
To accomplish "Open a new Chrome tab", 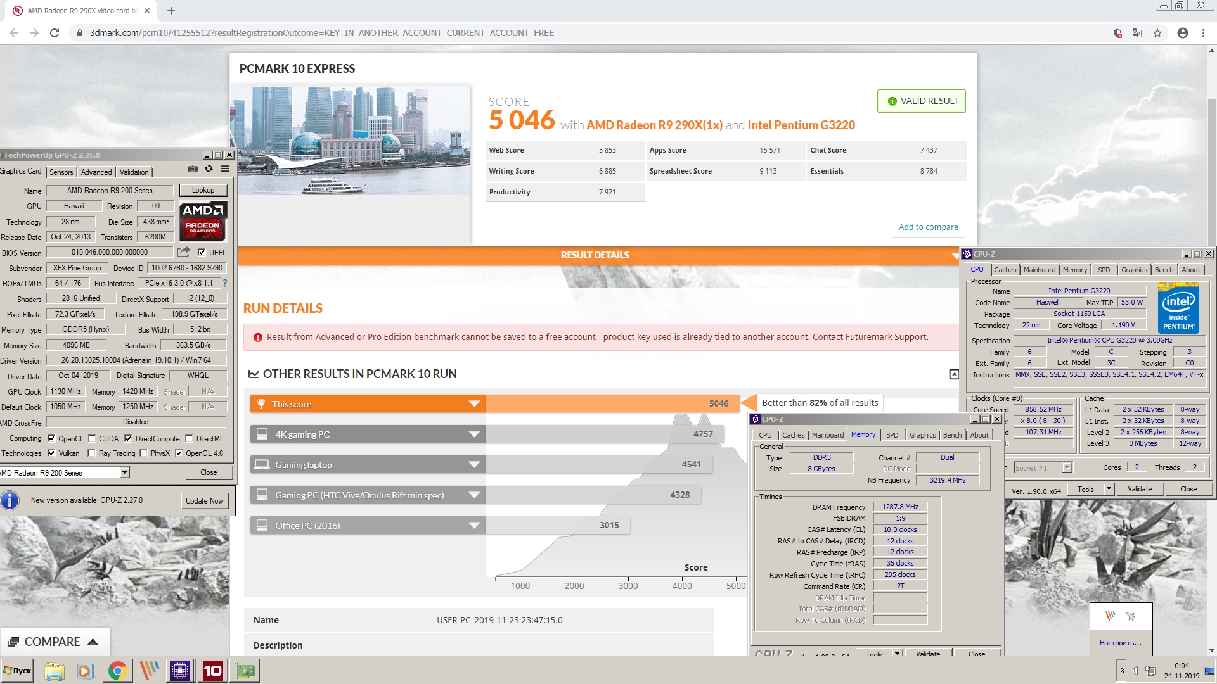I will tap(171, 11).
